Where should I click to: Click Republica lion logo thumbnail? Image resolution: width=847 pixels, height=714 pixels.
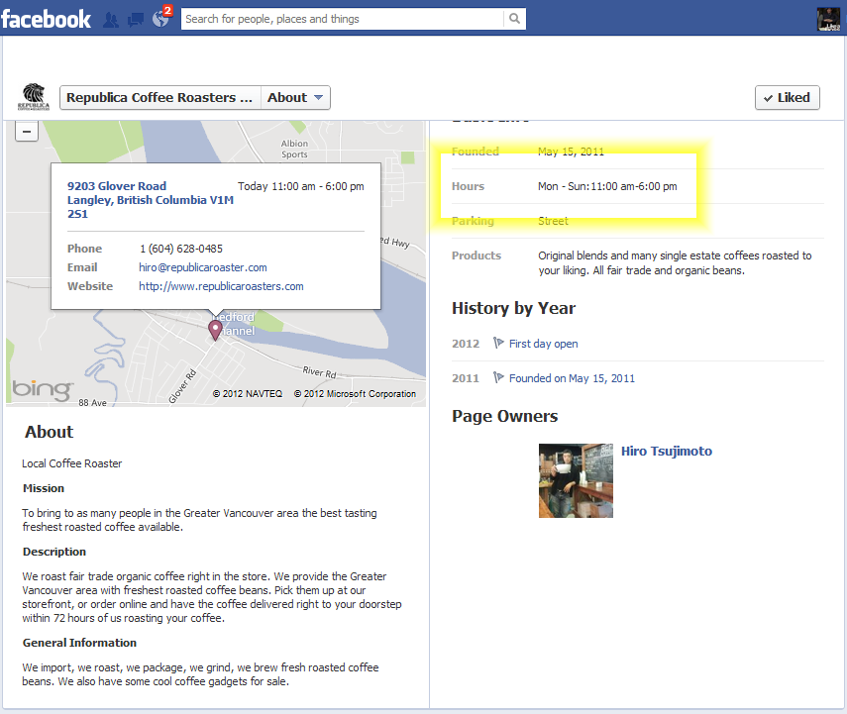tap(34, 97)
